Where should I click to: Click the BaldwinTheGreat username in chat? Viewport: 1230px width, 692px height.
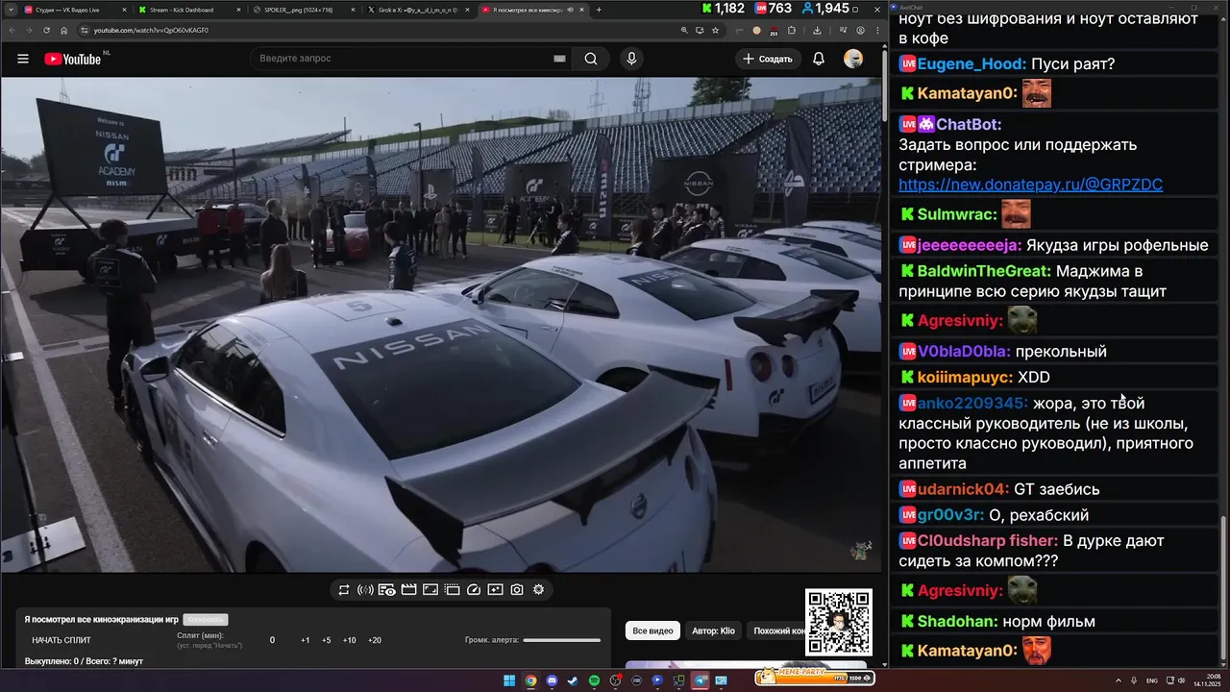tap(984, 271)
